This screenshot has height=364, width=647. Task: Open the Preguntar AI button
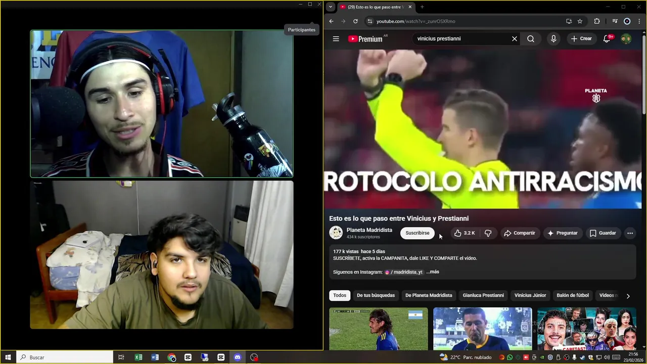[x=562, y=233]
